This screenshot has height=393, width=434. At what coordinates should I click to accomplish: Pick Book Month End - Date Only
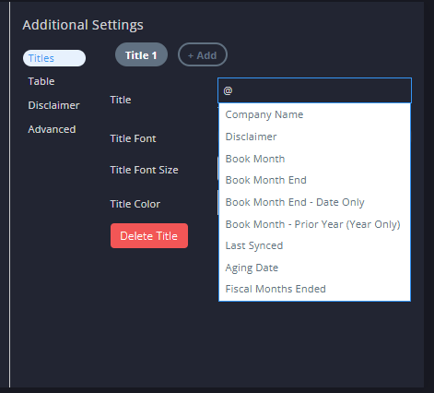click(x=314, y=202)
